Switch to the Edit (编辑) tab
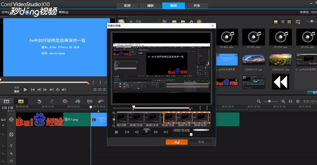The height and width of the screenshot is (165, 317). click(173, 5)
